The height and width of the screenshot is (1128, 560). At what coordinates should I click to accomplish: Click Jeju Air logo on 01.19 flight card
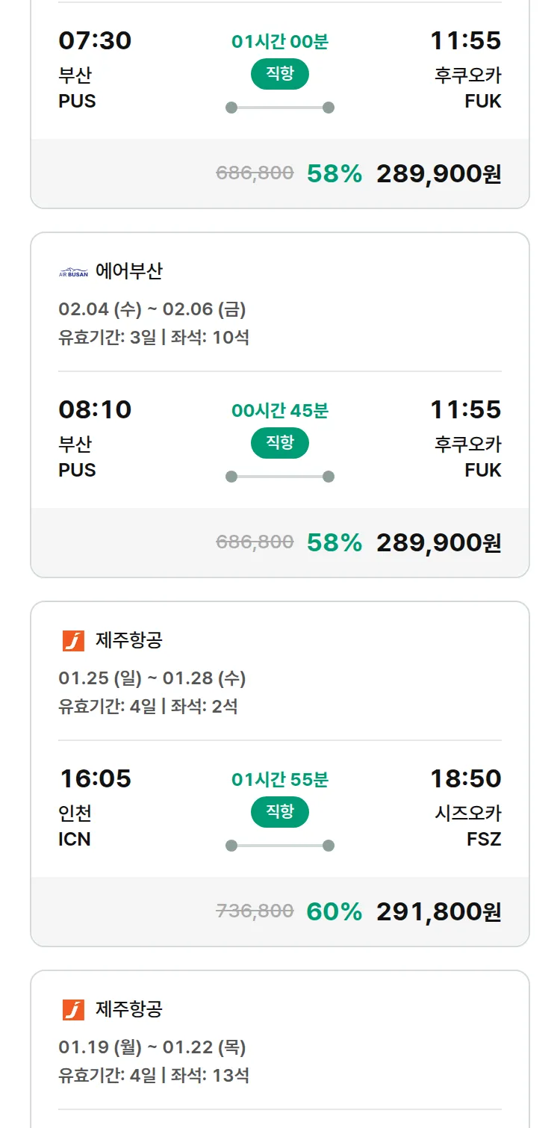[x=73, y=1010]
